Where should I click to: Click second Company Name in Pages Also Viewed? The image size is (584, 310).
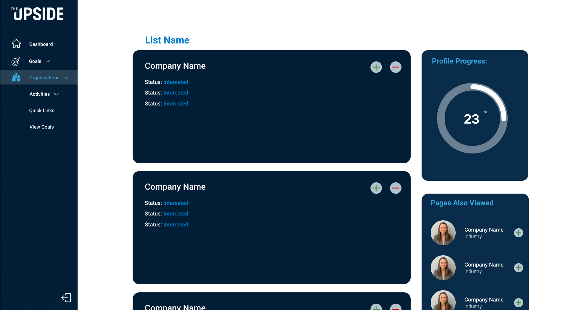pyautogui.click(x=484, y=265)
